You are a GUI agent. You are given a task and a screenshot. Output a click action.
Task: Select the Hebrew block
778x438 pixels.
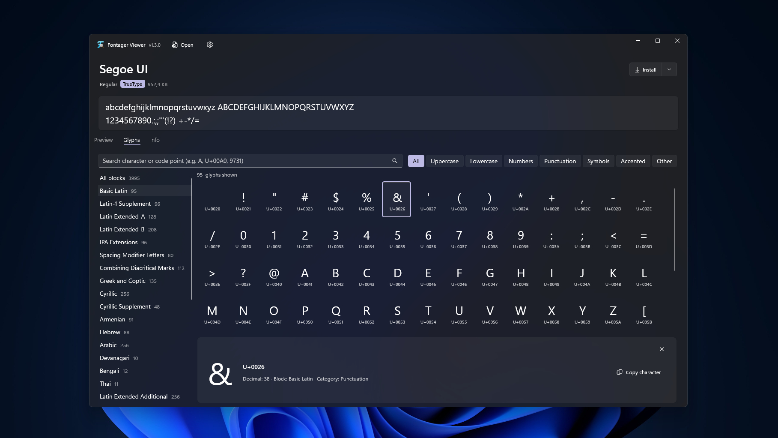(144, 332)
